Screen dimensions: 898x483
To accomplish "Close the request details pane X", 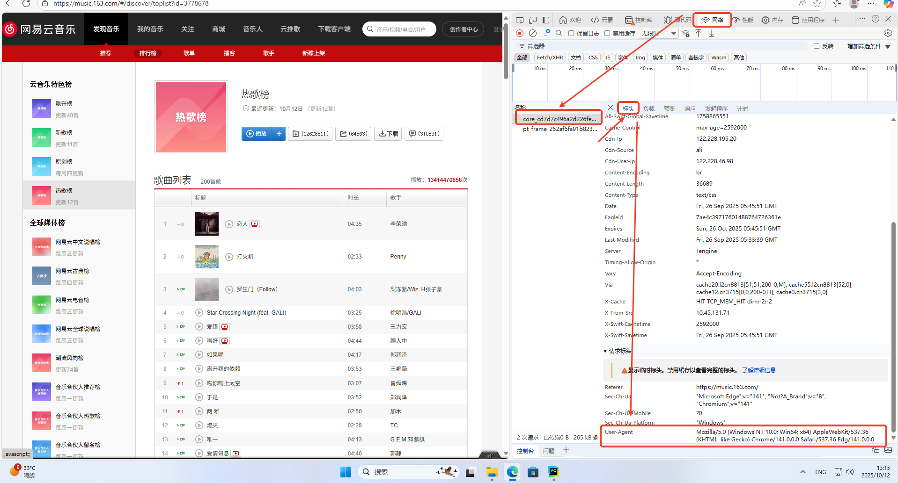I will point(611,108).
